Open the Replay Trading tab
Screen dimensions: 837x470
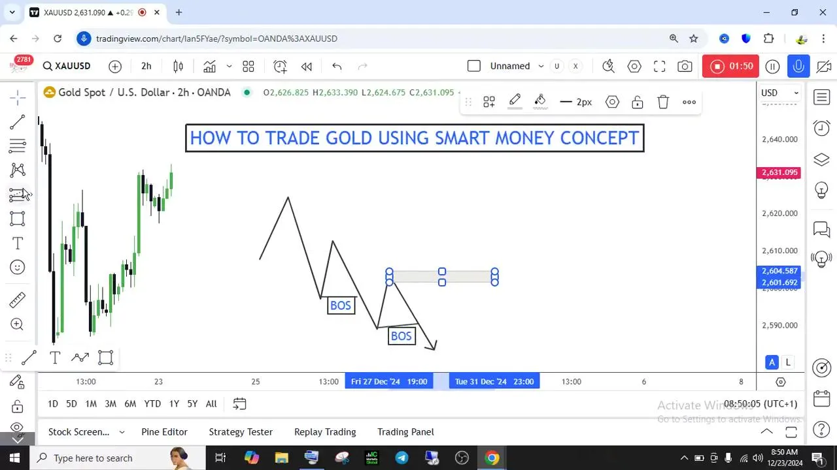(x=325, y=432)
